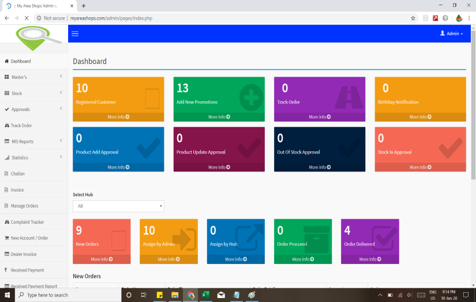Open the Select Hub dropdown

[118, 206]
